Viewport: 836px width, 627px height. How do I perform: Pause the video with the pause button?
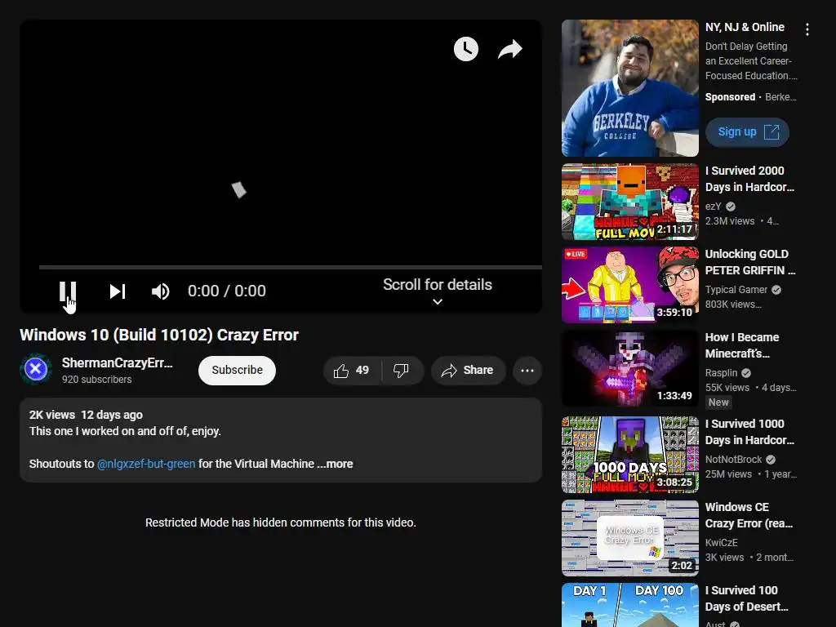coord(68,291)
